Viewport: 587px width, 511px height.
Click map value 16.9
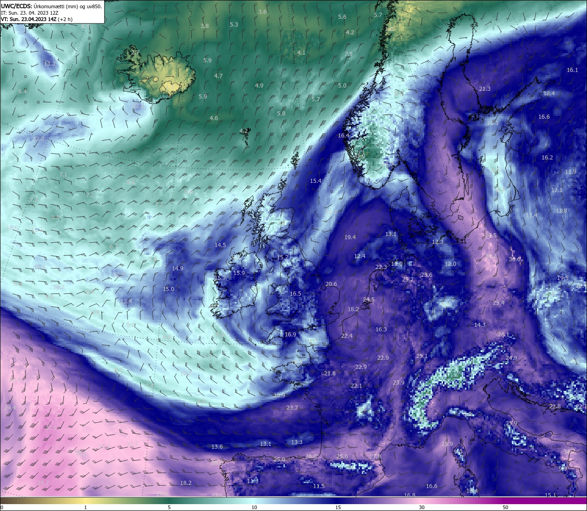pyautogui.click(x=290, y=334)
